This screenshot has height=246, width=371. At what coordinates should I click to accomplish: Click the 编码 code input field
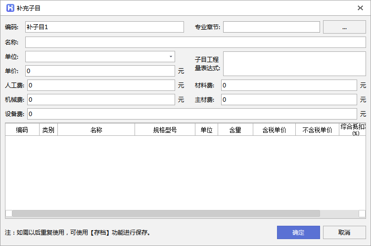104,27
